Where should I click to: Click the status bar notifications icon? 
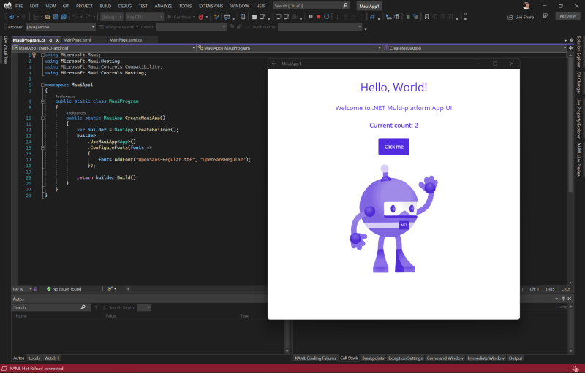click(x=575, y=369)
